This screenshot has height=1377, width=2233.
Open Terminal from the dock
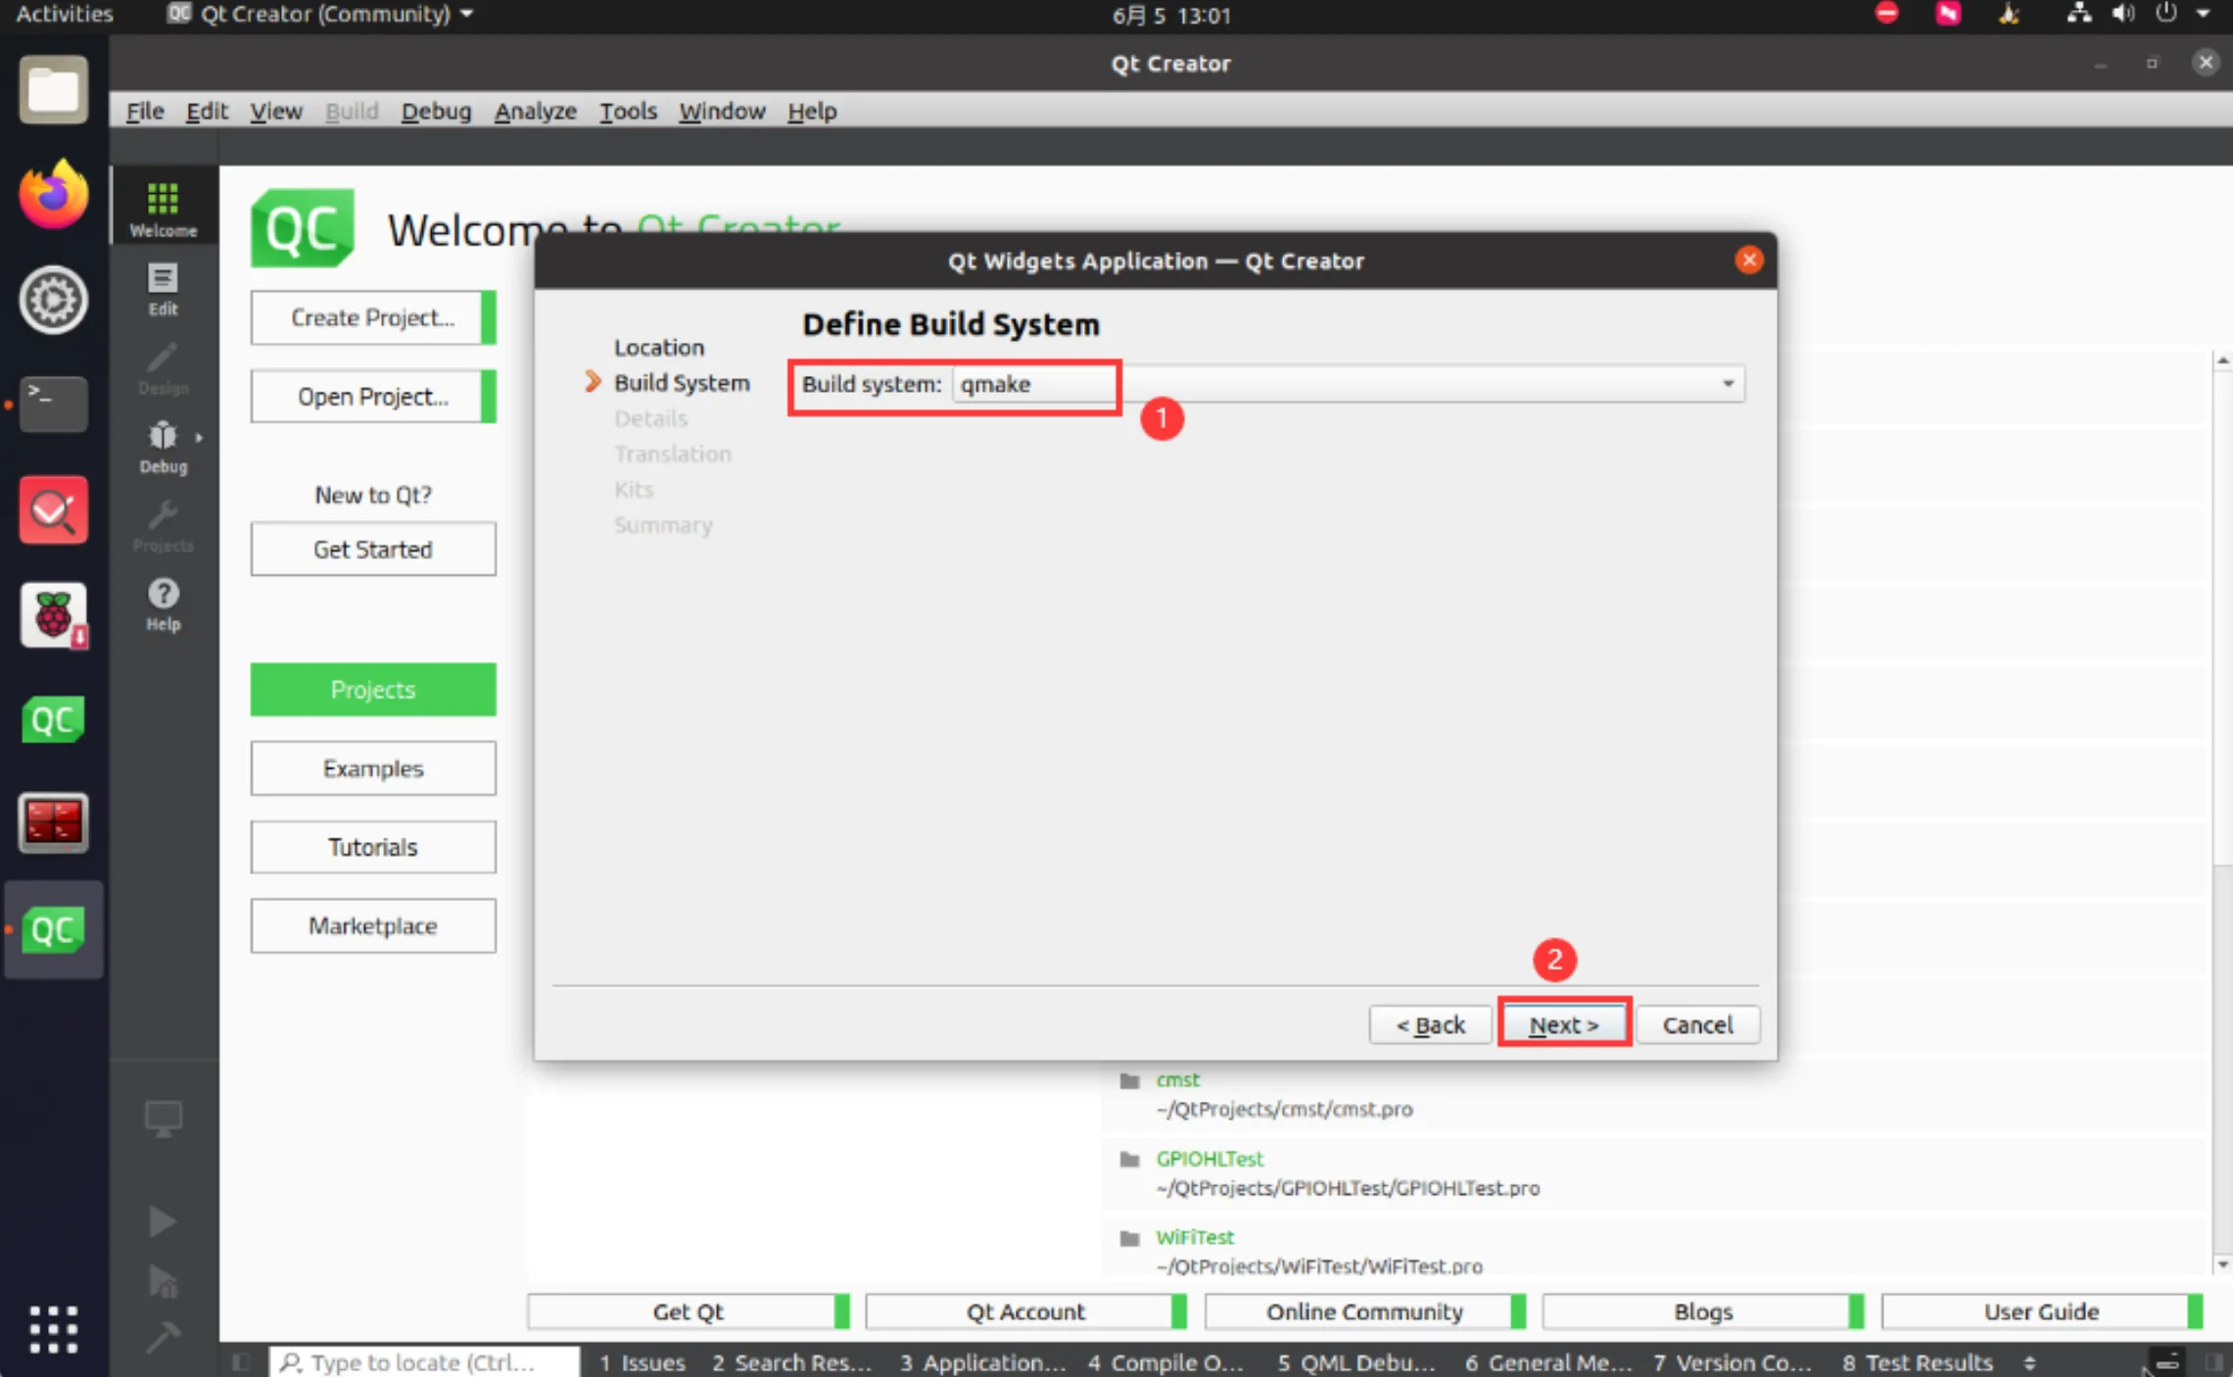[53, 404]
